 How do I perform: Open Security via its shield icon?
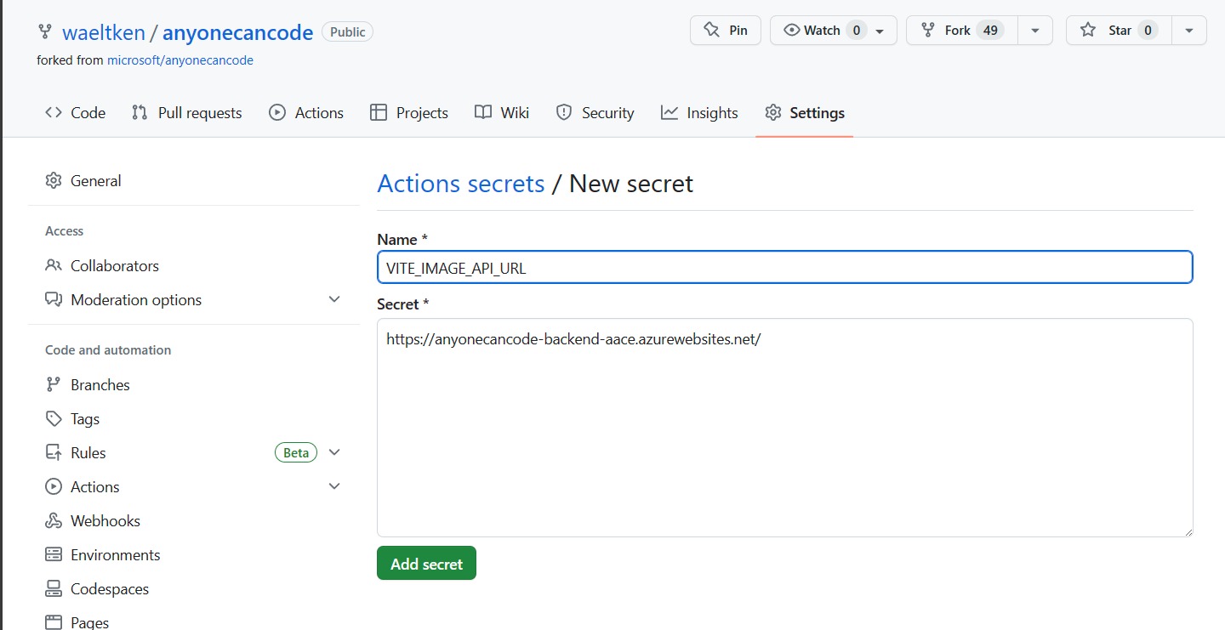point(564,111)
